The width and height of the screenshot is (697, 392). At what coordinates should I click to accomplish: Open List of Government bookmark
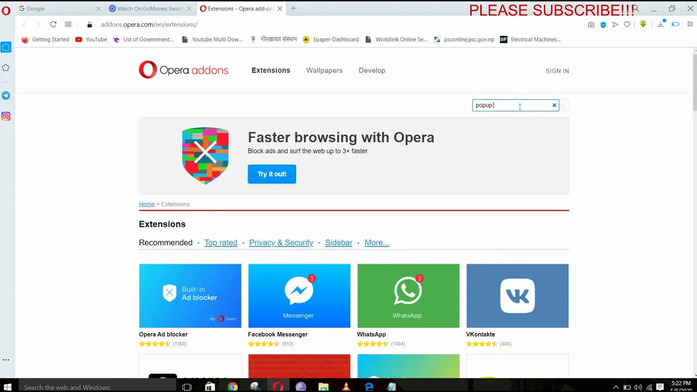pos(143,39)
